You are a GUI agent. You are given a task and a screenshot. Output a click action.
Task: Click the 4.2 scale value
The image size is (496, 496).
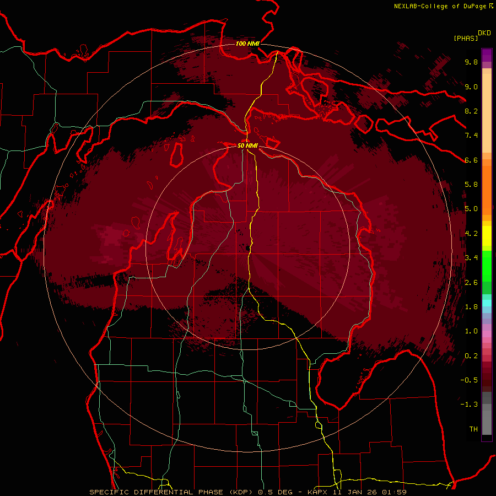(x=471, y=234)
